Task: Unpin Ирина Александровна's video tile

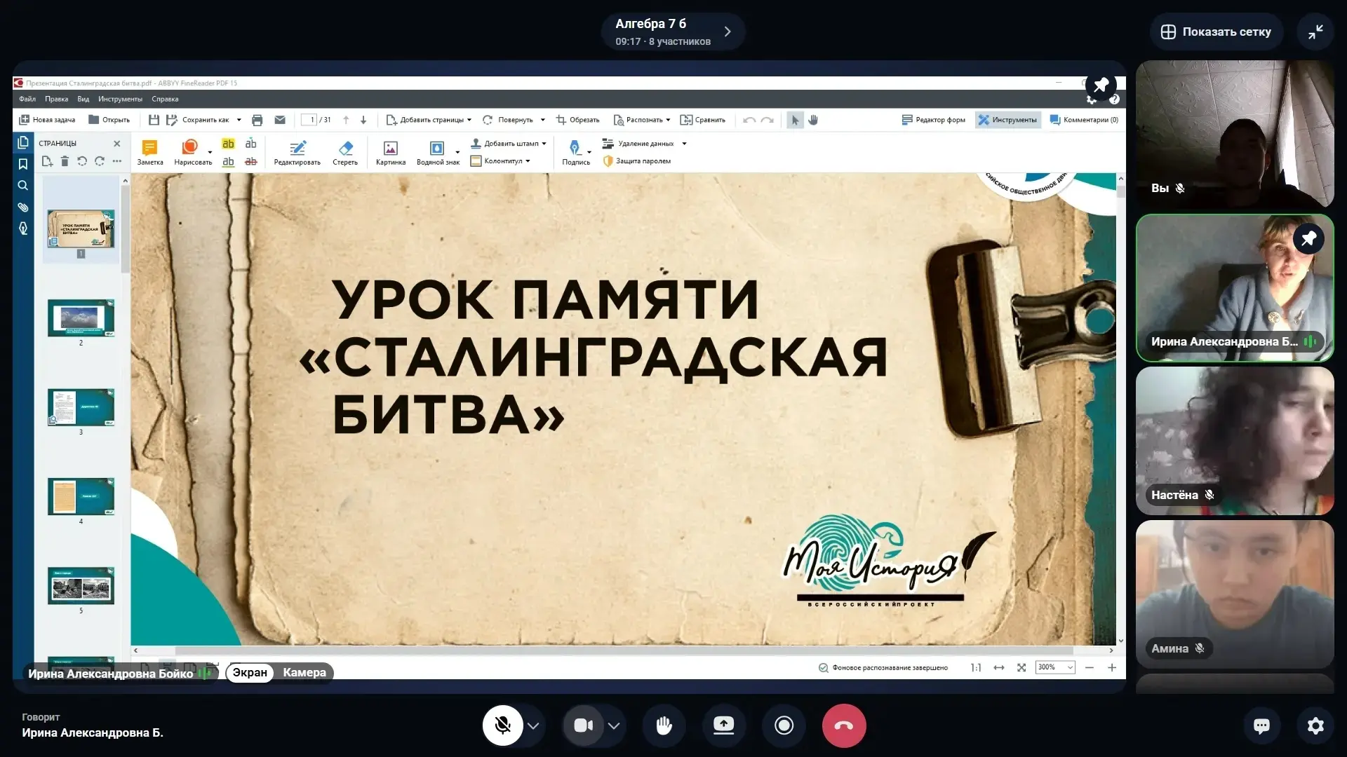Action: [1308, 239]
